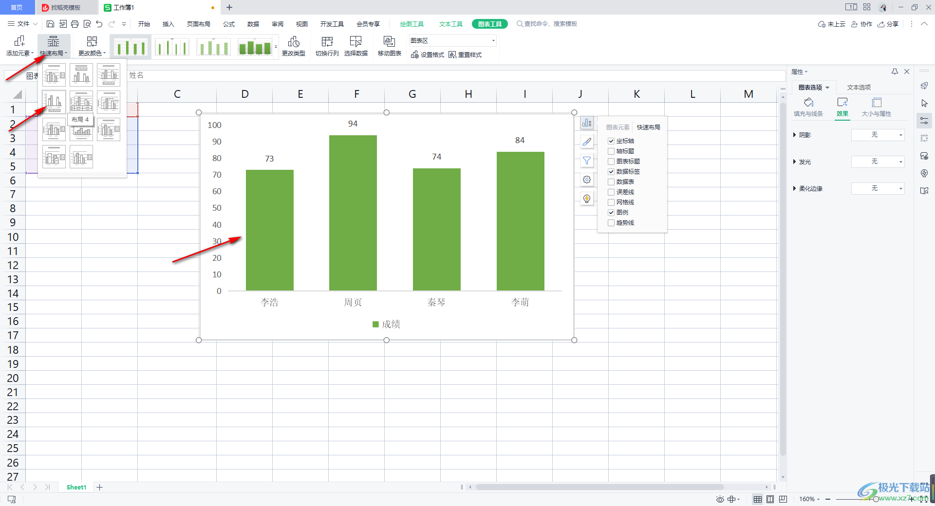Click chart settings gear icon
935x506 pixels.
pyautogui.click(x=587, y=180)
